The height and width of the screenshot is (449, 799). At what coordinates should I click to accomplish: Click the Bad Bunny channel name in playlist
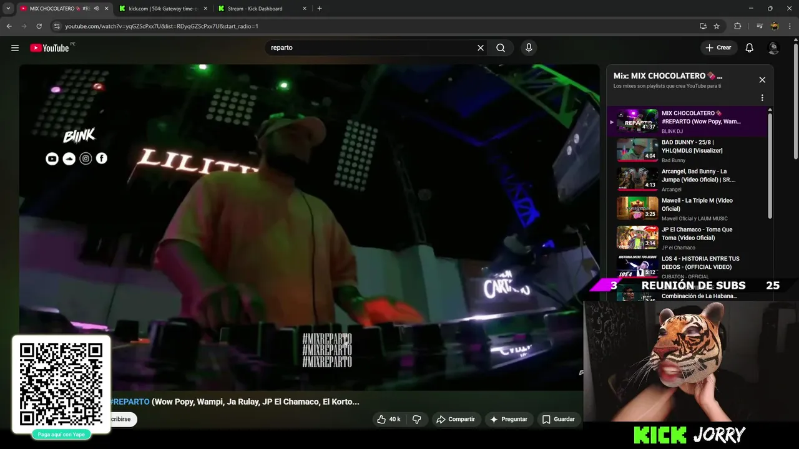point(674,160)
